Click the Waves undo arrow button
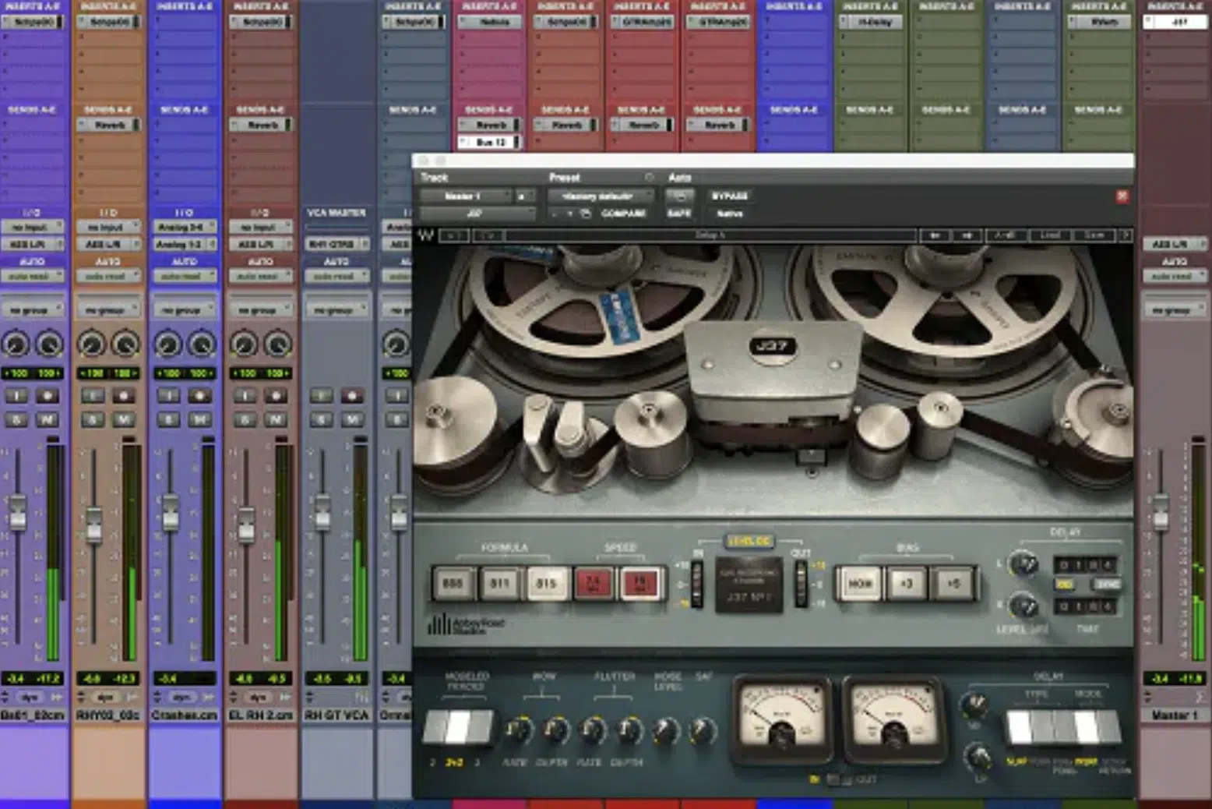 pyautogui.click(x=454, y=235)
